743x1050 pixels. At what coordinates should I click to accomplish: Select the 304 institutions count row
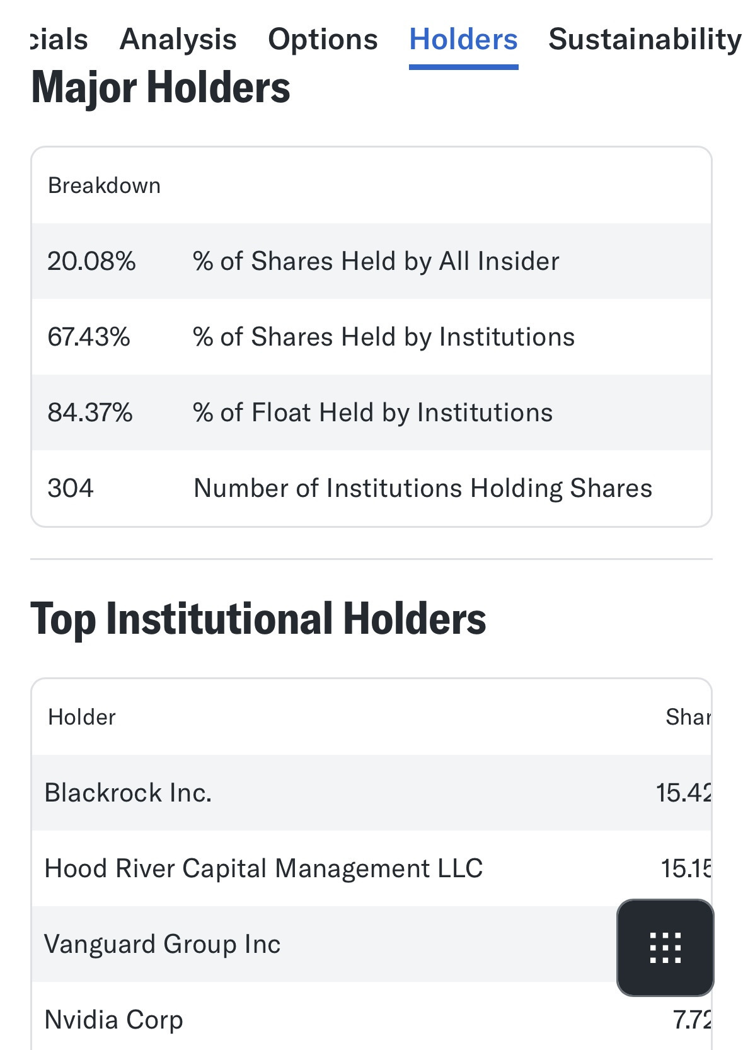pyautogui.click(x=372, y=488)
